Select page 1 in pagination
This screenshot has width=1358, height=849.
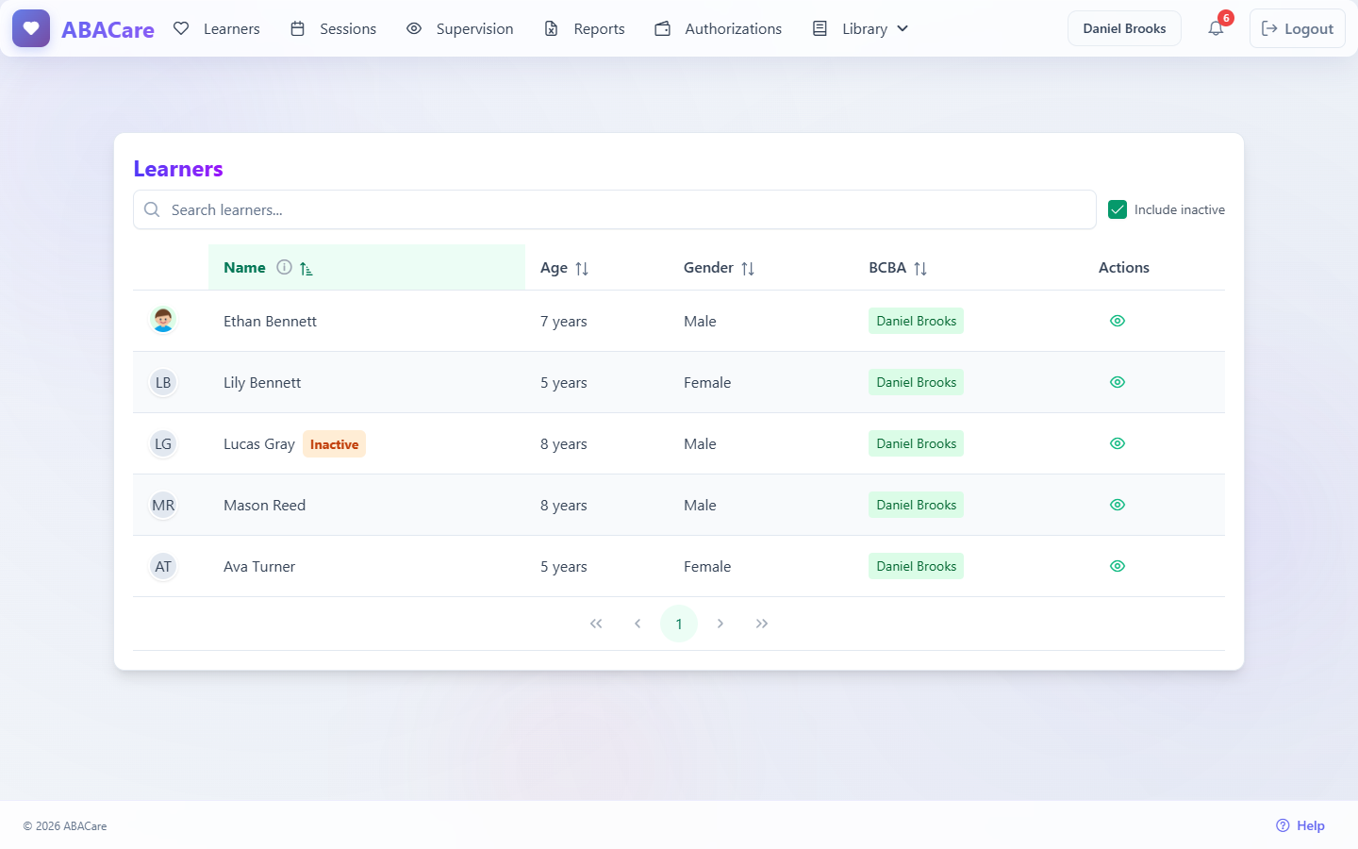click(x=679, y=624)
